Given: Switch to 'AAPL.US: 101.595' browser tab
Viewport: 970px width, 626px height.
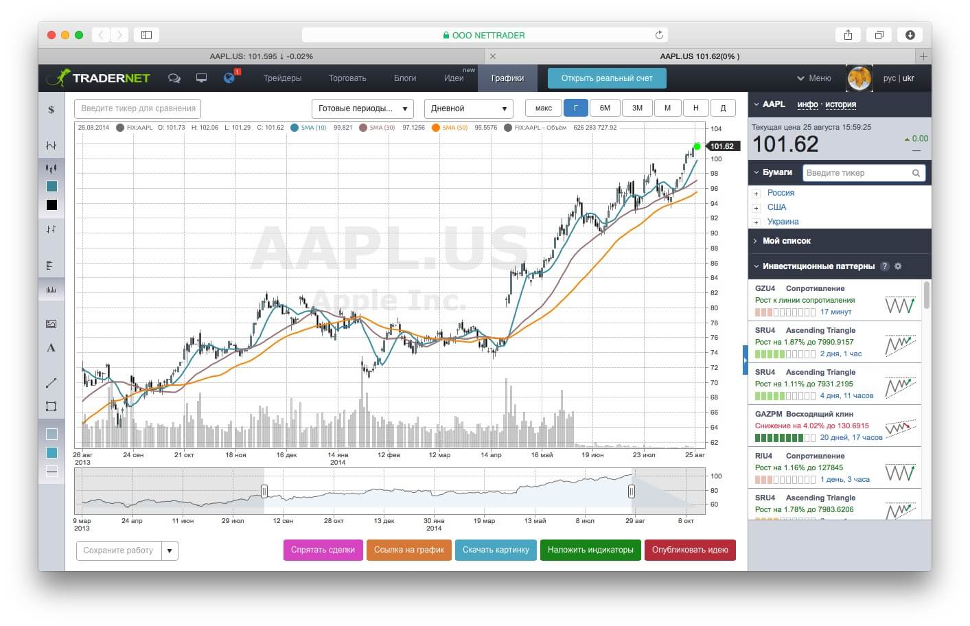Looking at the screenshot, I should coord(261,56).
